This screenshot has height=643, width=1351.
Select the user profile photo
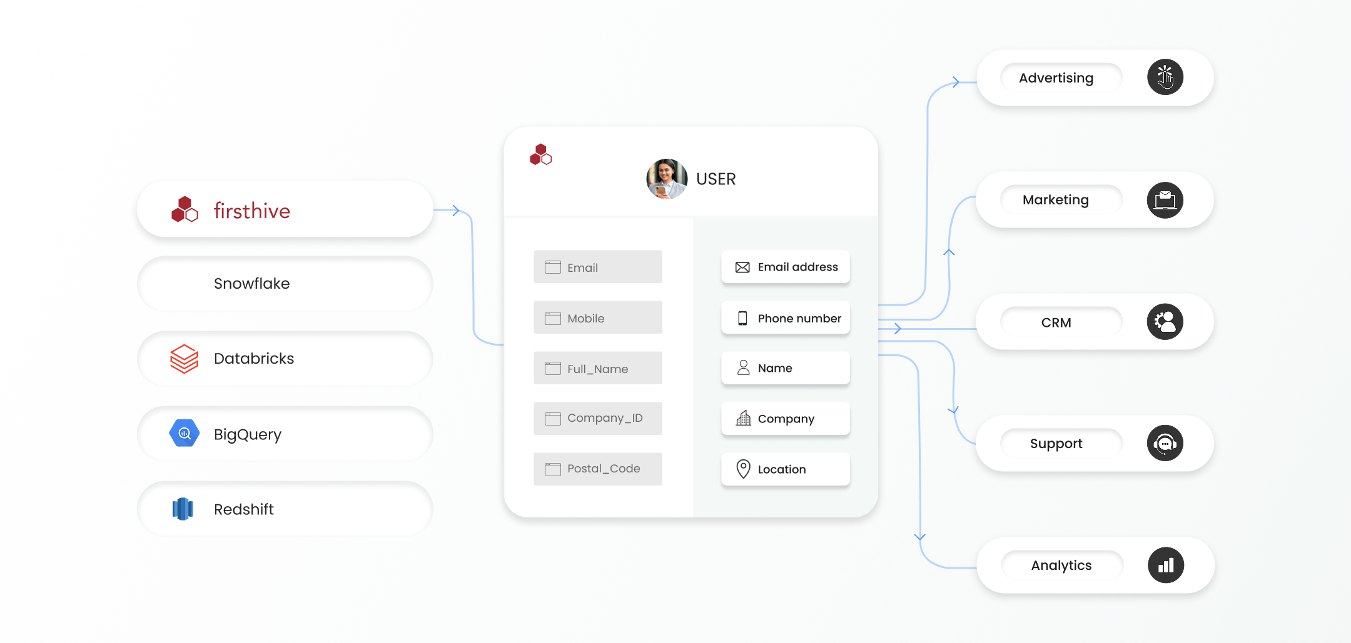[666, 179]
